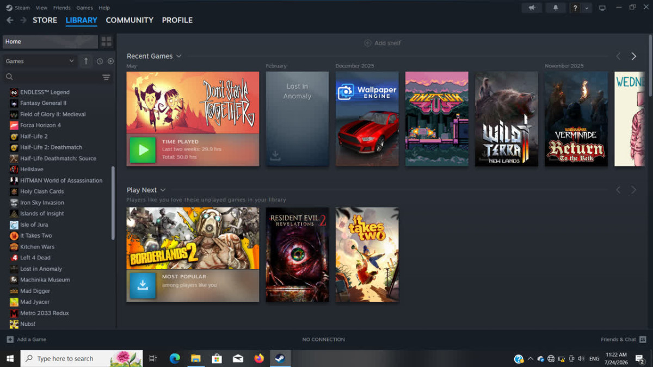Open the Help menu
The width and height of the screenshot is (653, 367).
click(104, 8)
